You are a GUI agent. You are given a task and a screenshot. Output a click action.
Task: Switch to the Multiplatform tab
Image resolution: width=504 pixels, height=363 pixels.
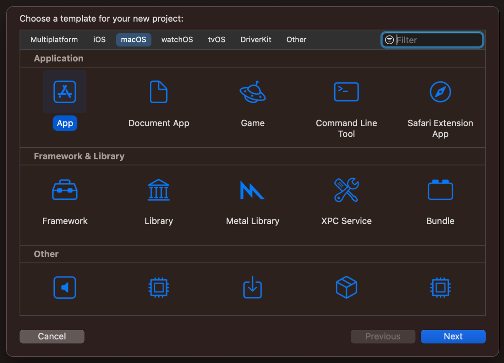point(54,40)
